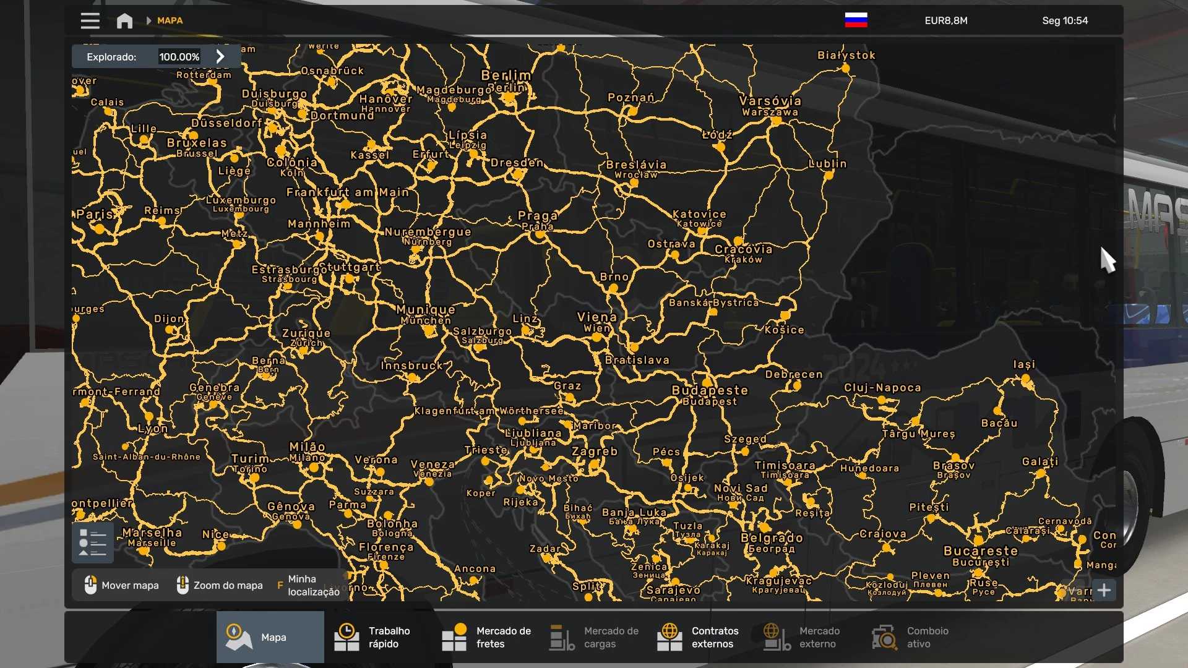Click the Russian flag icon
Image resolution: width=1188 pixels, height=668 pixels.
856,20
